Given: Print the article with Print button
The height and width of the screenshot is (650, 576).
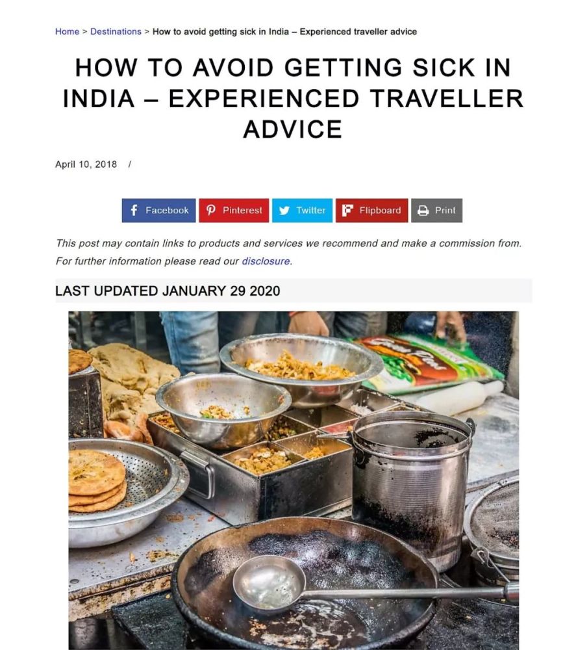Looking at the screenshot, I should click(436, 211).
